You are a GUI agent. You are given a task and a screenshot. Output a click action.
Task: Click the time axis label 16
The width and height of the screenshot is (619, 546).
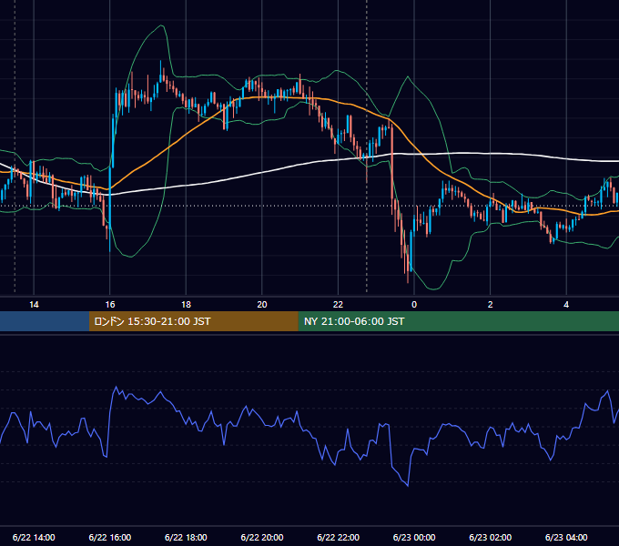click(110, 305)
